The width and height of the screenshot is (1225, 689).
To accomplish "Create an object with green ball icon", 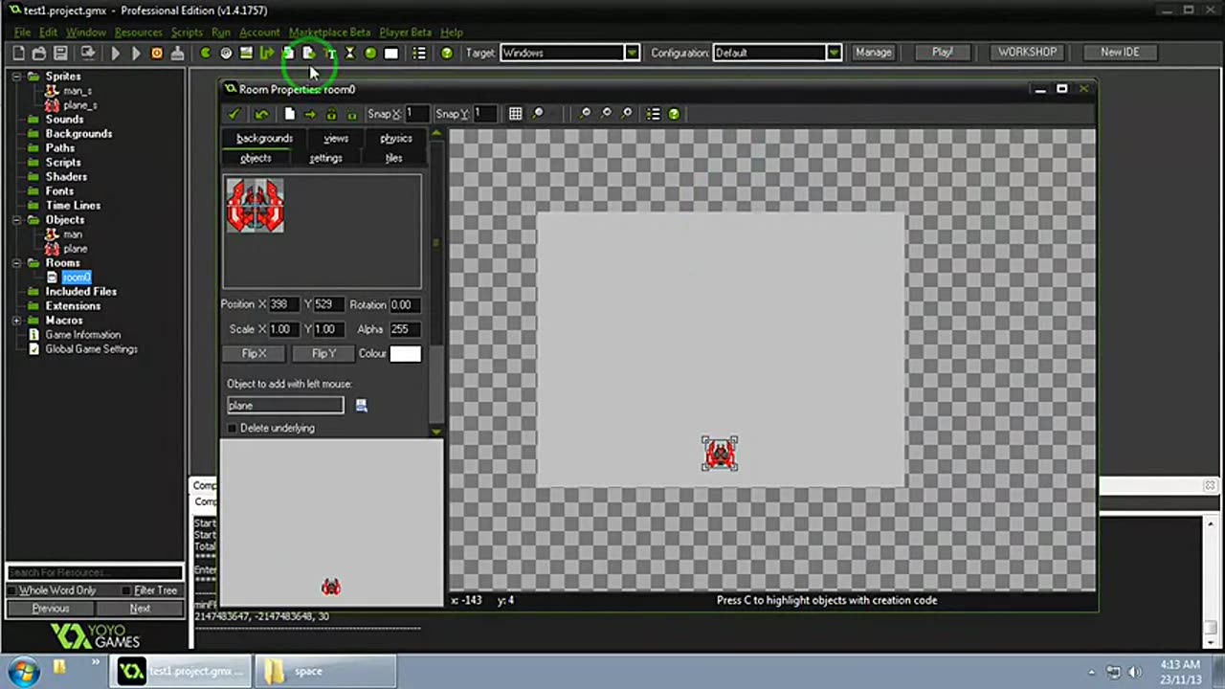I will coord(370,54).
